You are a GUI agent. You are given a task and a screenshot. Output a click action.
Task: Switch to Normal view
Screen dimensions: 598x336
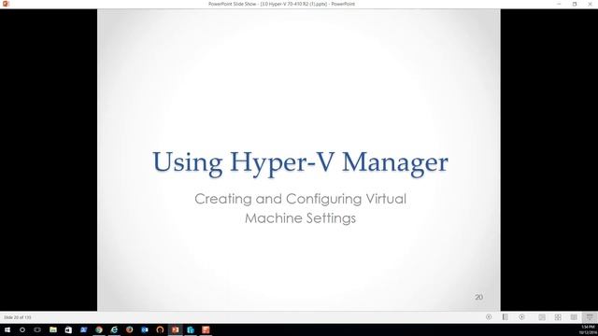[542, 317]
